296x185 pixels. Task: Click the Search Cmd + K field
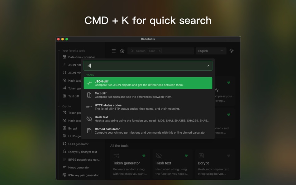tap(161, 51)
